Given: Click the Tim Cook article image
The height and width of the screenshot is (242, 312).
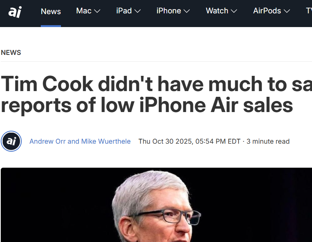Looking at the screenshot, I should tap(156, 206).
